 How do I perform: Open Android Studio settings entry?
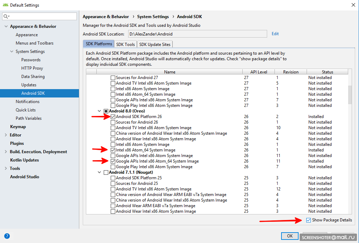24,177
